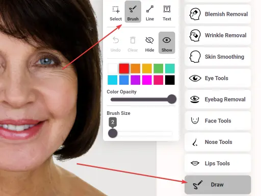Open Lips Tools section
The image size is (261, 196).
(x=218, y=163)
